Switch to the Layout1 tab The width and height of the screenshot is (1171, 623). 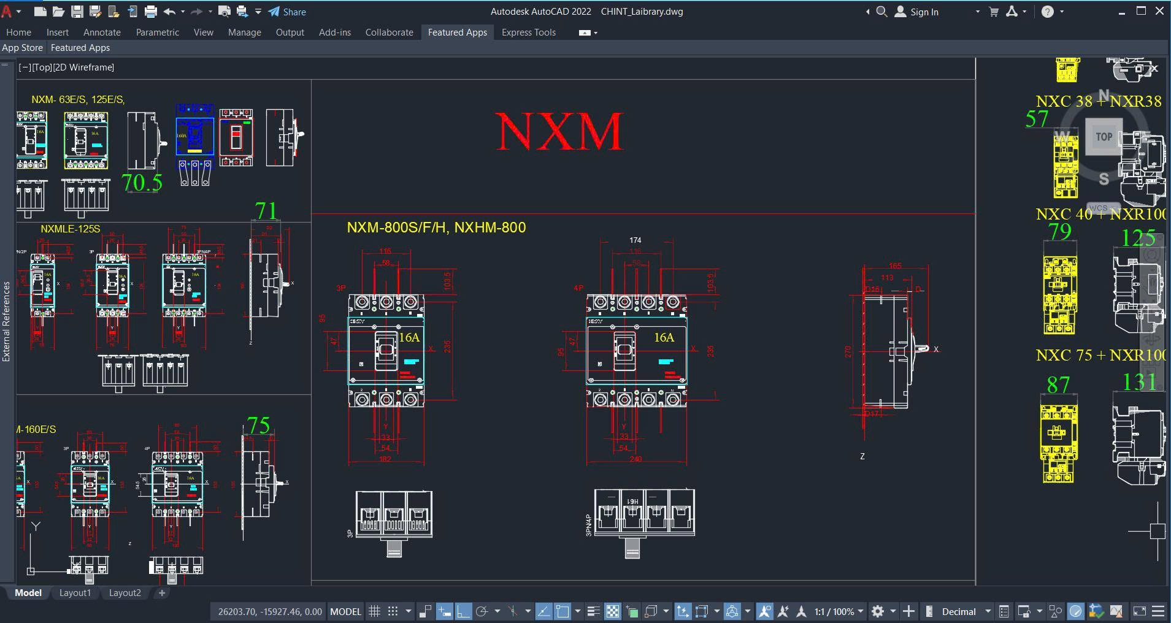(75, 593)
